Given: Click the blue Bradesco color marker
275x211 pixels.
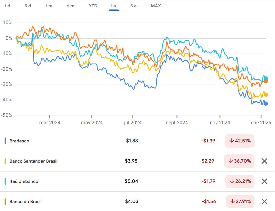Looking at the screenshot, I should (x=6, y=141).
